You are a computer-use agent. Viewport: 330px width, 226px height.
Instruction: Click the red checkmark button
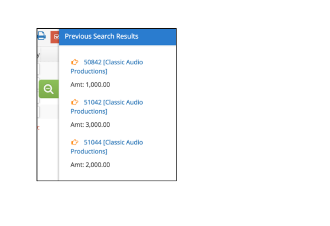pos(55,37)
